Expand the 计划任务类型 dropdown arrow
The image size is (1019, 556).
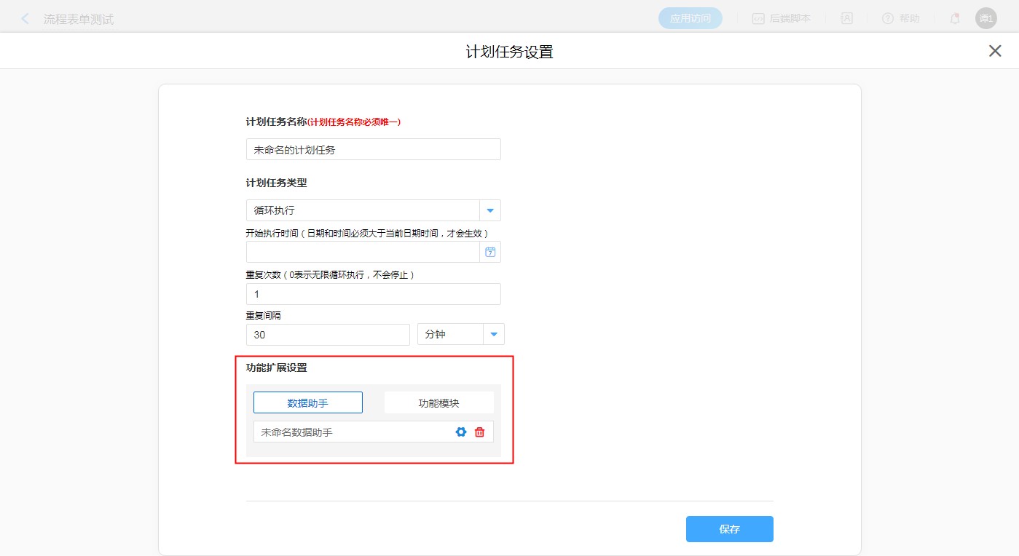(490, 210)
